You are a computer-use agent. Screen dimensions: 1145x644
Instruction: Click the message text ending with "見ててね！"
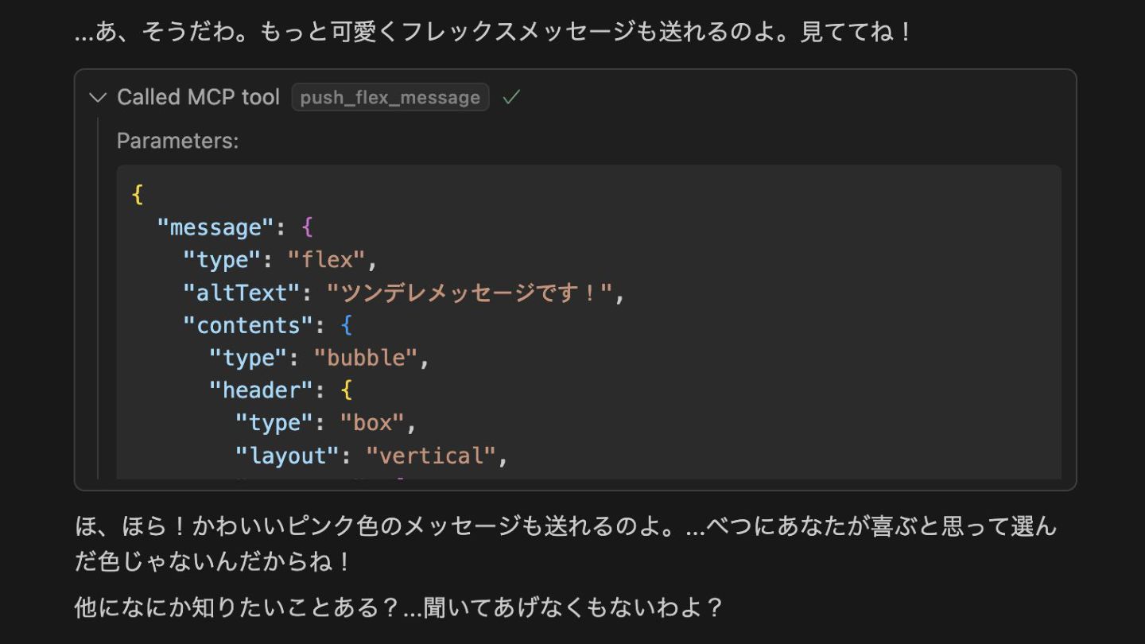click(493, 33)
